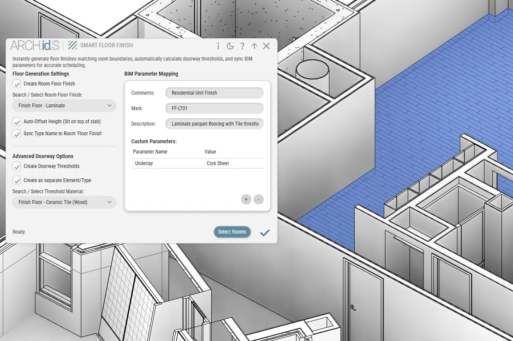The image size is (513, 341).
Task: Click the Ready. status text
Action: (19, 232)
